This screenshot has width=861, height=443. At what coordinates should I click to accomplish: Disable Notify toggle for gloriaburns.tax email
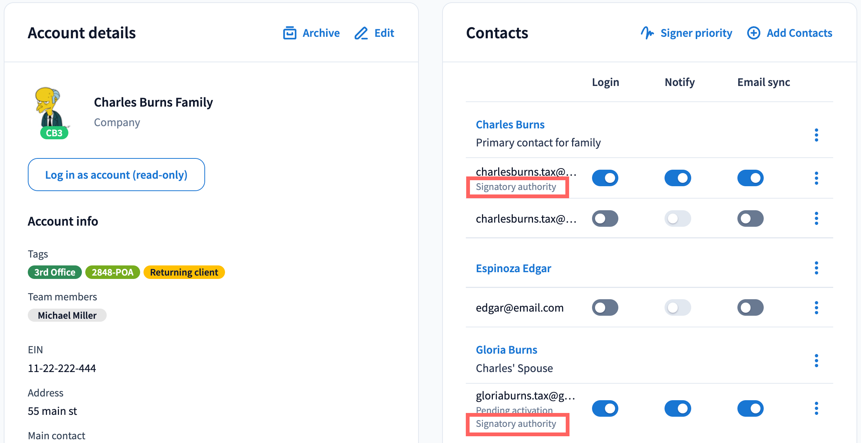[x=678, y=408]
